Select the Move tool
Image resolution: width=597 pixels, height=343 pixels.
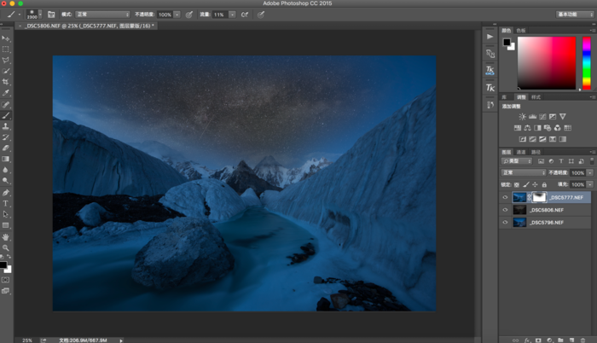pyautogui.click(x=6, y=38)
